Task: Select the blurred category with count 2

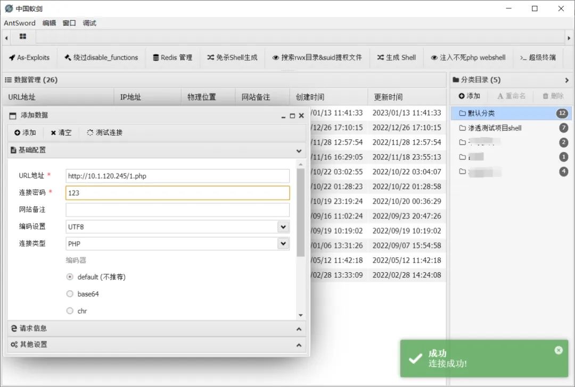Action: 511,142
